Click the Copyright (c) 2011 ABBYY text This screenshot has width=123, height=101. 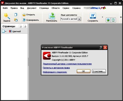point(63,60)
